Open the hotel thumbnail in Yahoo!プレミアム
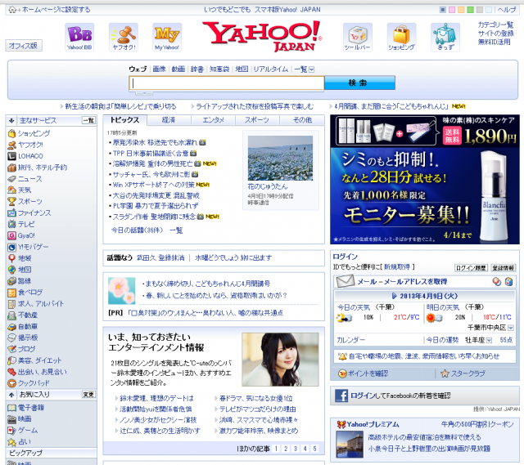Image resolution: width=524 pixels, height=465 pixels. [x=350, y=445]
